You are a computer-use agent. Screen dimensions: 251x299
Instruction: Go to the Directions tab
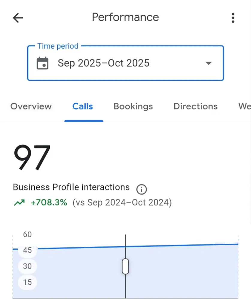(196, 106)
